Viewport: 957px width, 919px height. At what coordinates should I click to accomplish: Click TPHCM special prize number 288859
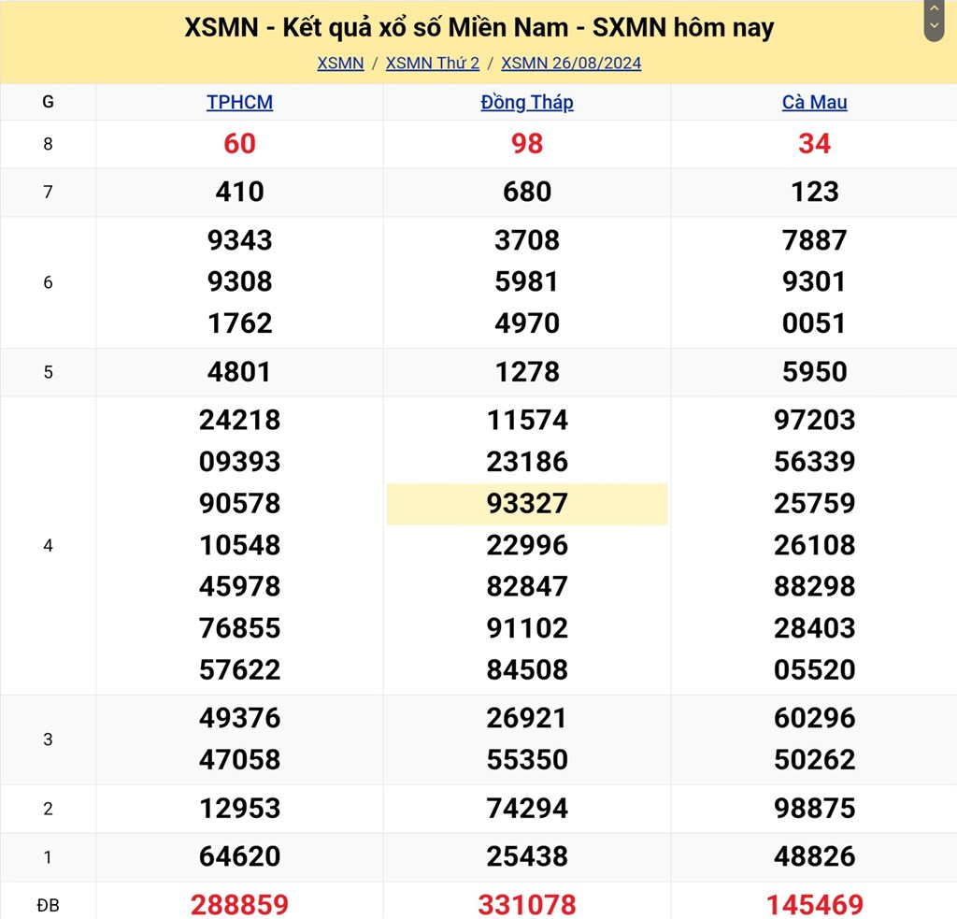pos(239,904)
